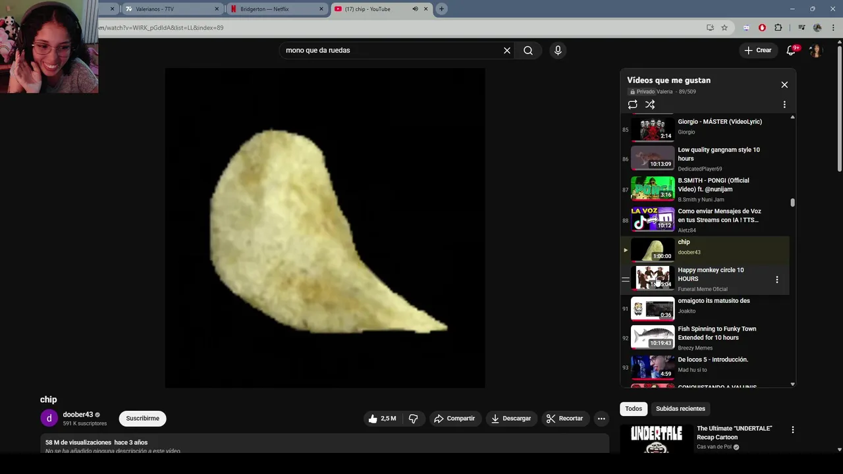The height and width of the screenshot is (474, 843).
Task: Select the Subidas recientes chip
Action: (x=680, y=409)
